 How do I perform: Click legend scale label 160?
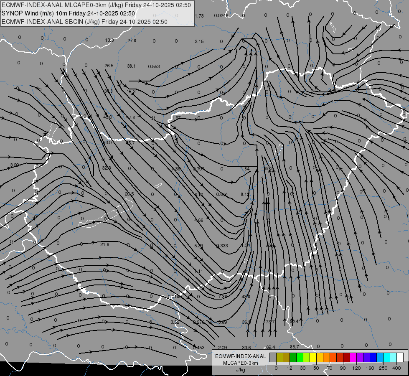pos(370,368)
